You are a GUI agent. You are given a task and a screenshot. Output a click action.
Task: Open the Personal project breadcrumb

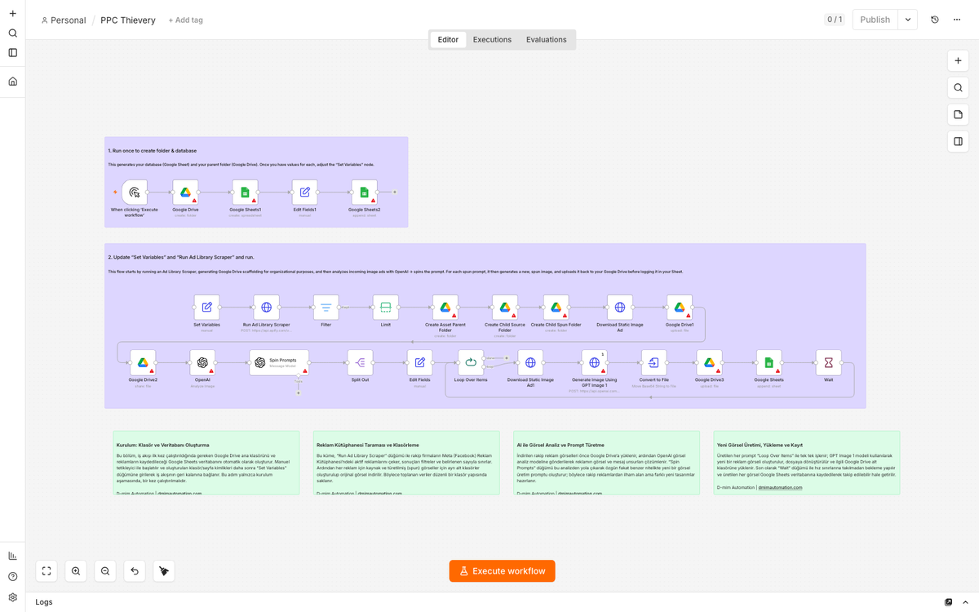pos(64,20)
